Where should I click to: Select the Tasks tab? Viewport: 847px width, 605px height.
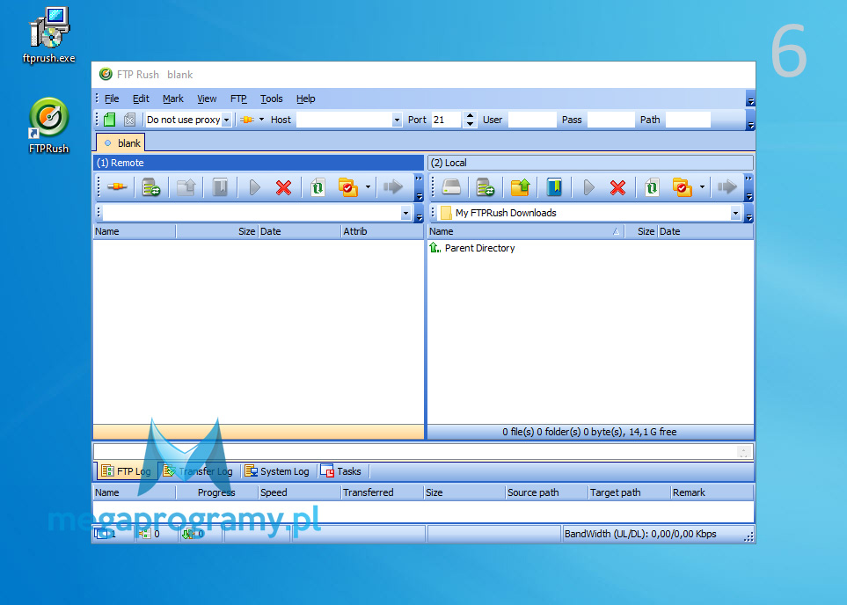(x=341, y=471)
